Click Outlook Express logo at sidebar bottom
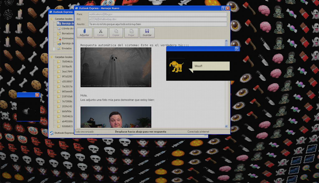 (x=62, y=133)
